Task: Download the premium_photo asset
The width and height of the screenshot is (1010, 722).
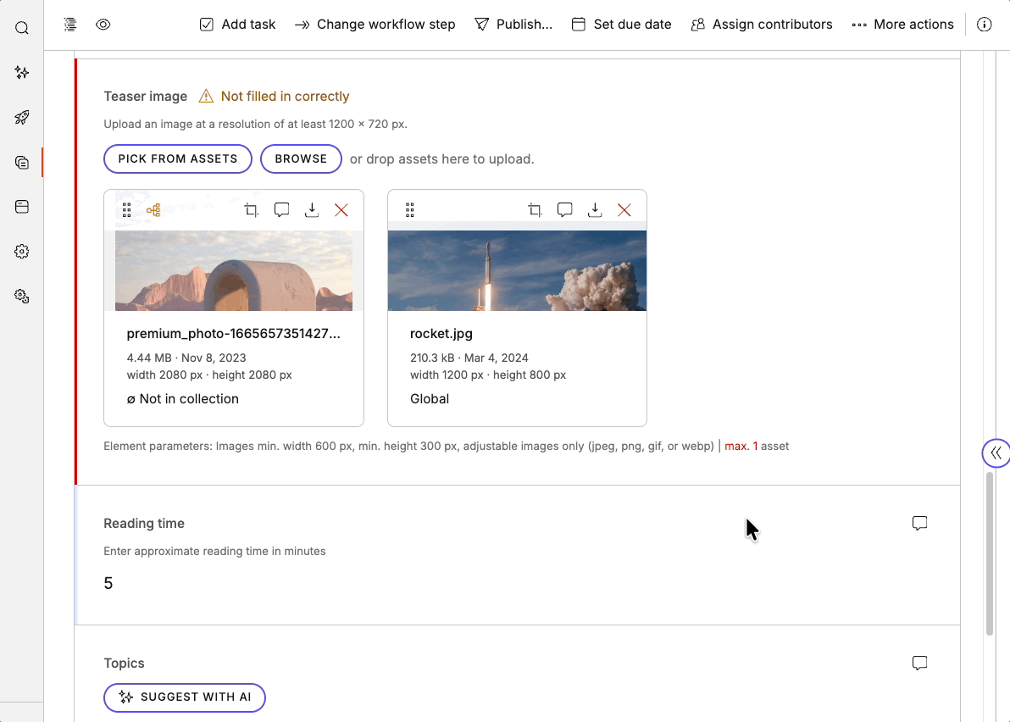Action: 311,209
